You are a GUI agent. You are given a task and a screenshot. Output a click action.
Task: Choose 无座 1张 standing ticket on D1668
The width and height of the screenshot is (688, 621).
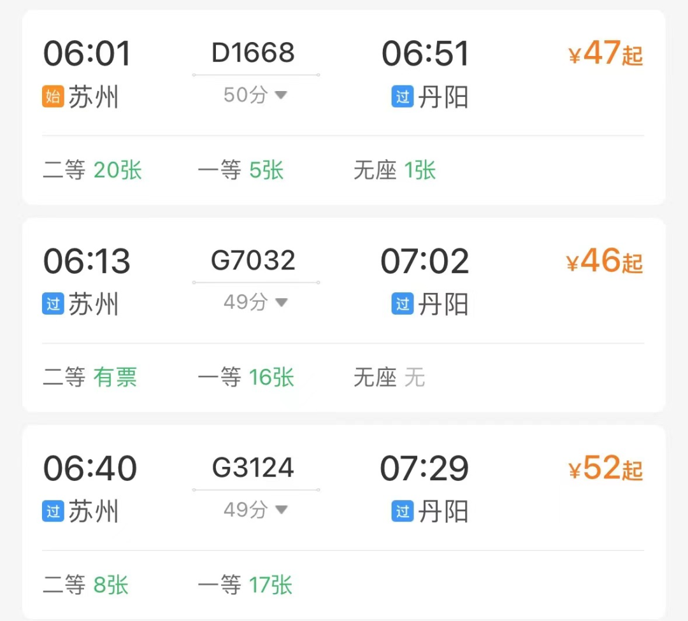(394, 171)
